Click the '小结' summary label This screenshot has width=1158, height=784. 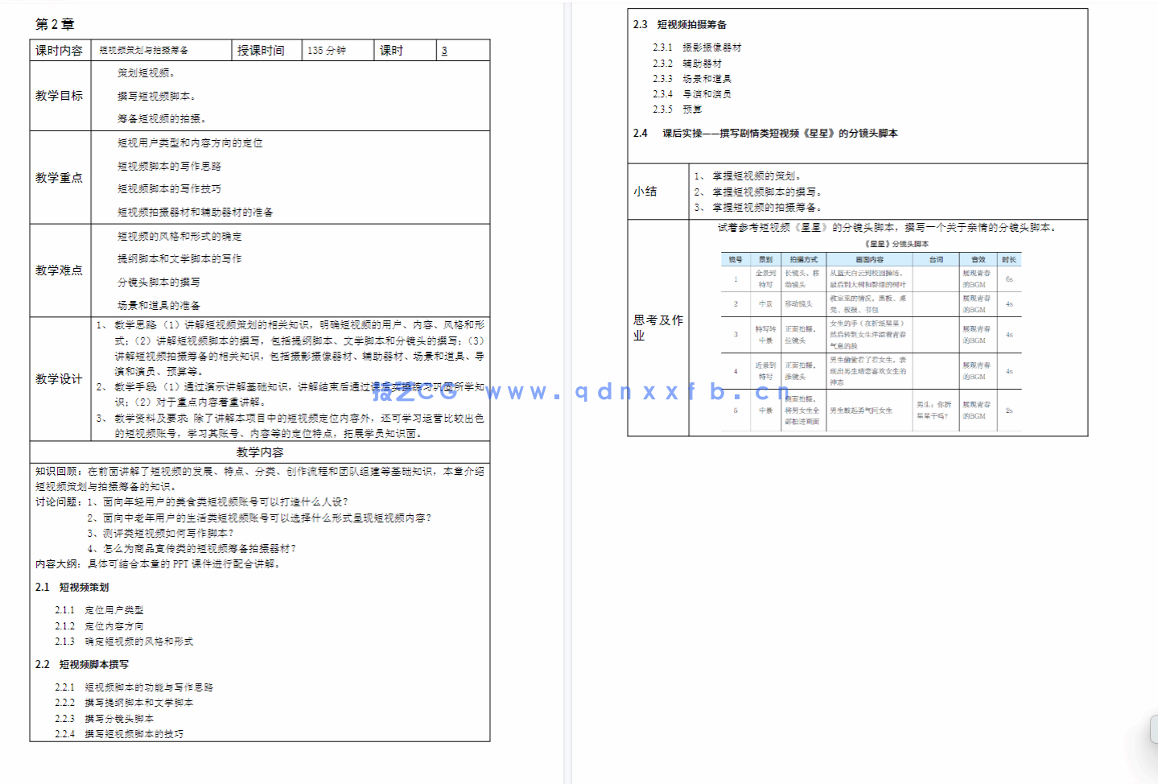[x=645, y=192]
